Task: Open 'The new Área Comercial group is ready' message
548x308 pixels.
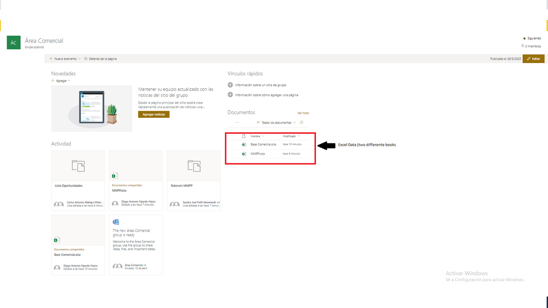Action: 132,232
